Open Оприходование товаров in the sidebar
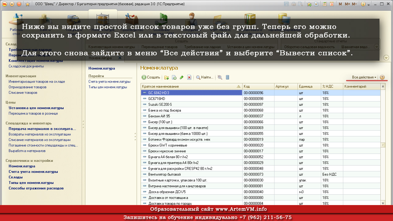This screenshot has width=393, height=221. (x=28, y=87)
